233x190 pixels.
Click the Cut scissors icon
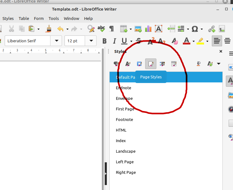coord(12,29)
